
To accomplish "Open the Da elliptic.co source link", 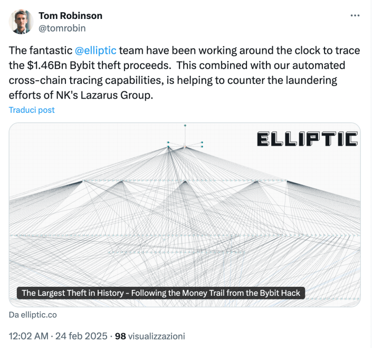I will click(x=33, y=315).
